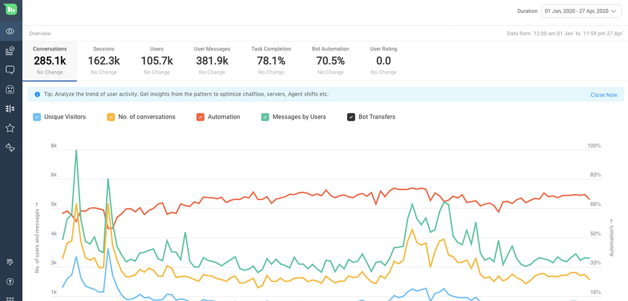Open the User Rating metric tab
The width and height of the screenshot is (628, 301).
coord(383,60)
